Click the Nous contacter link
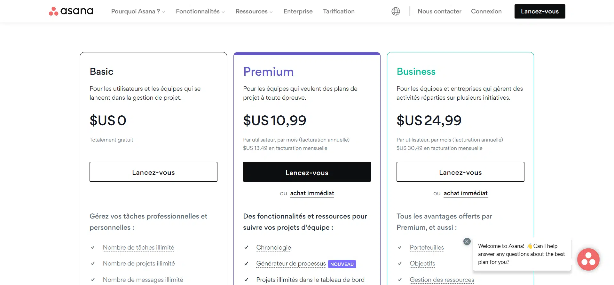Viewport: 614px width, 285px height. click(439, 12)
